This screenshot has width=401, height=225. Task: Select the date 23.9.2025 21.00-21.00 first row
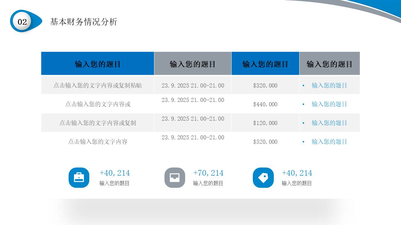point(193,85)
